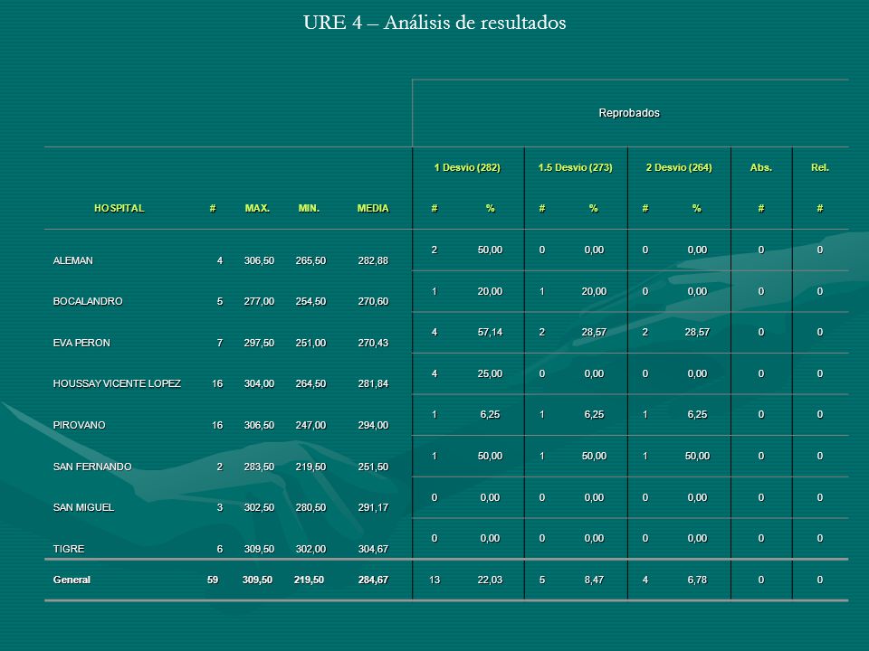Click PIROVANO's min value 247,00
This screenshot has height=651, width=869.
click(310, 425)
